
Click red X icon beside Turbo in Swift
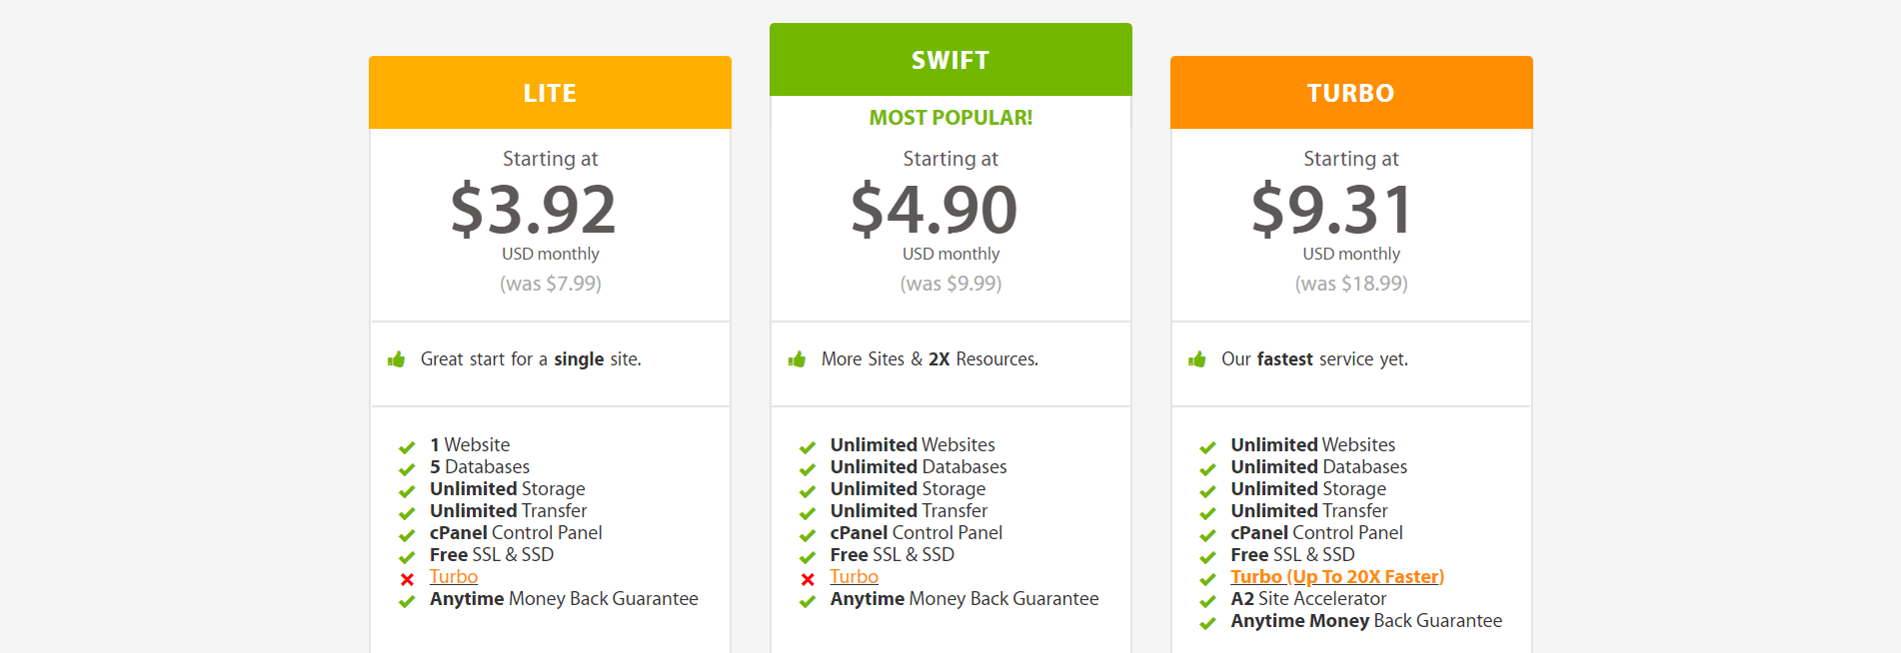tap(808, 579)
